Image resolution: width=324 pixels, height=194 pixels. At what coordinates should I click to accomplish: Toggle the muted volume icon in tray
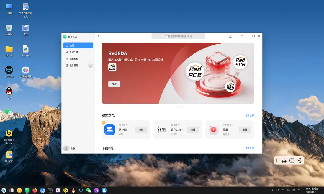(x=289, y=190)
